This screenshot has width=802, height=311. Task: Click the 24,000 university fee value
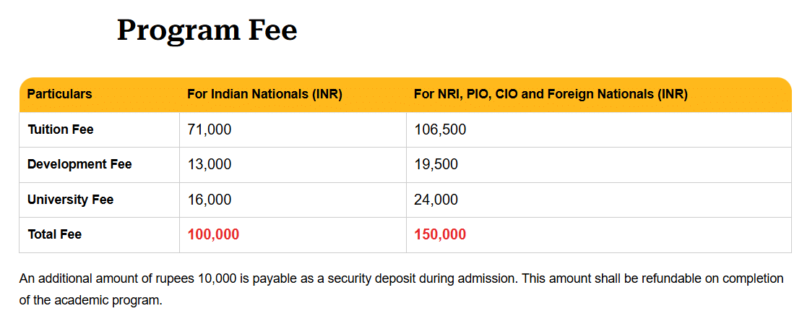(x=436, y=200)
